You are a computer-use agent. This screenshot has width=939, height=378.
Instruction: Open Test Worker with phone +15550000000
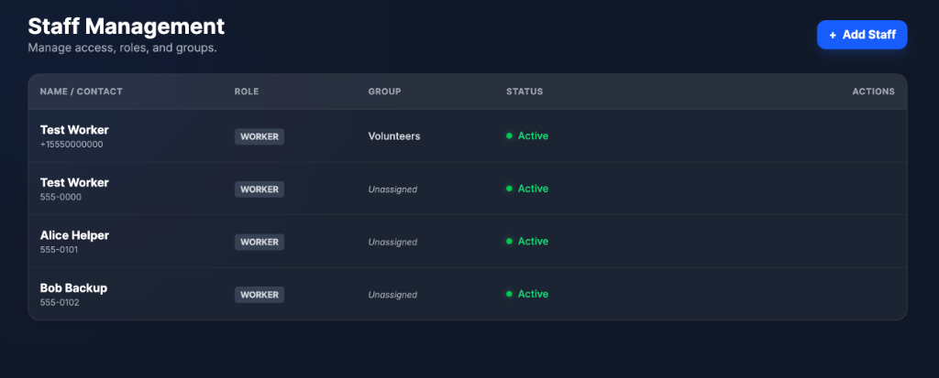click(74, 130)
